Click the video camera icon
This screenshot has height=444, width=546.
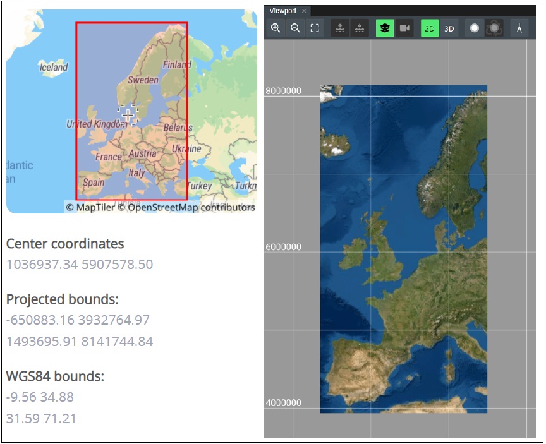click(404, 28)
